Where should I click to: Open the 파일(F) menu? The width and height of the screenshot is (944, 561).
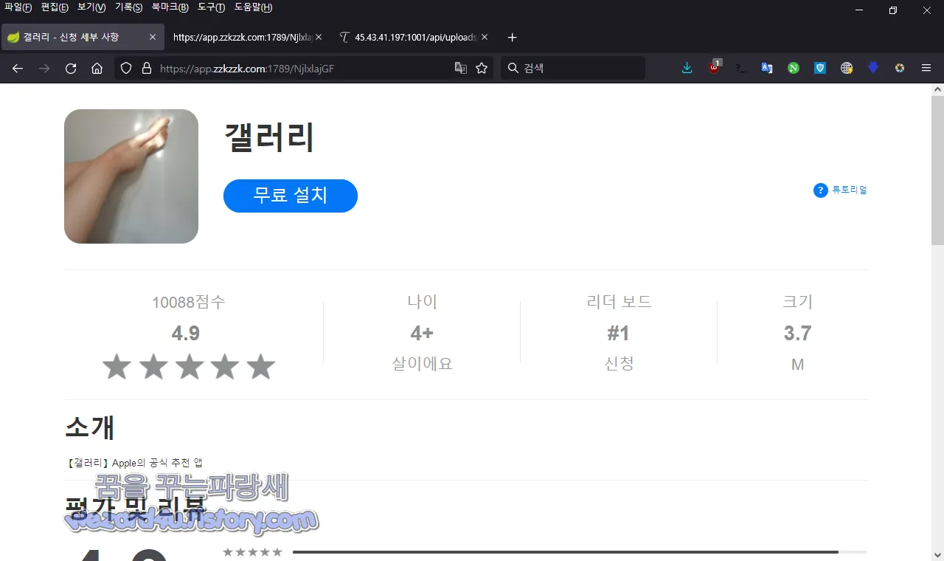click(18, 7)
